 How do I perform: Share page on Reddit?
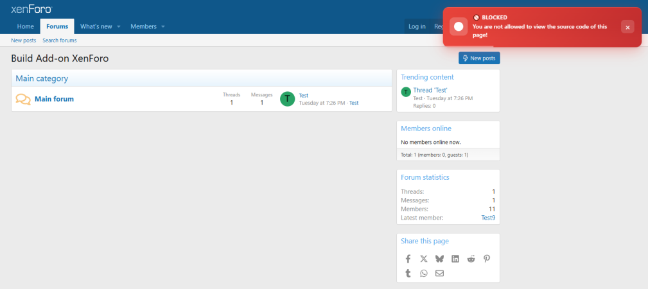[x=471, y=259]
